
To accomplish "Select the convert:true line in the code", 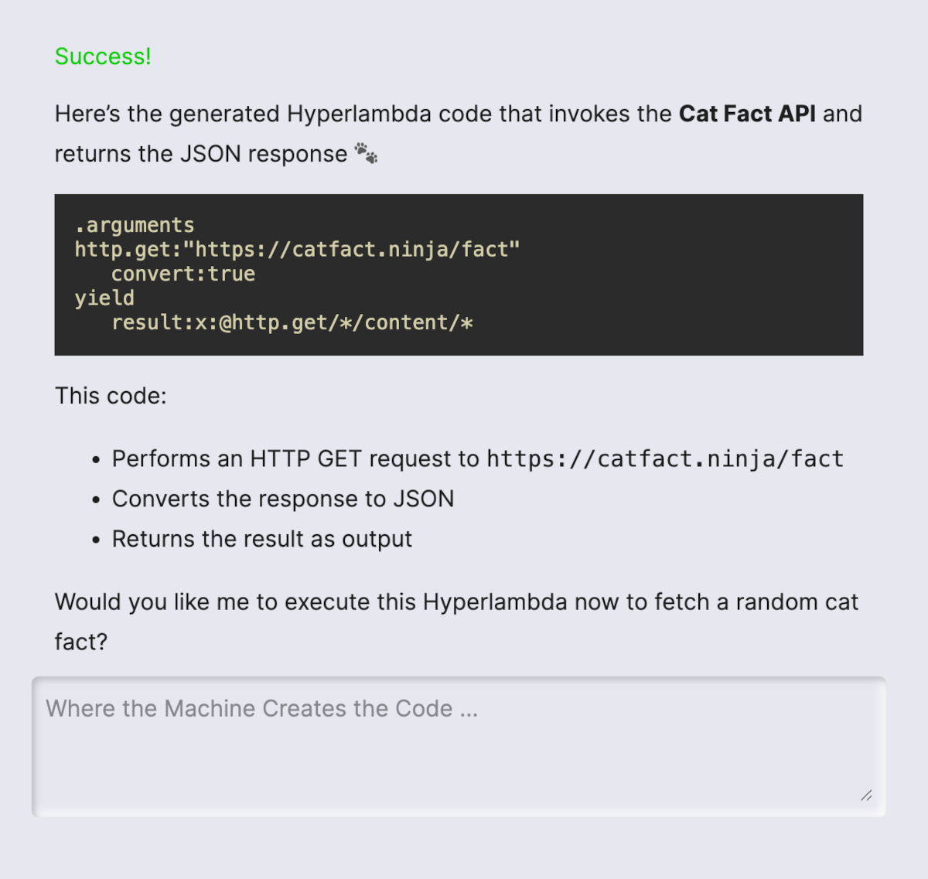I will (x=183, y=274).
